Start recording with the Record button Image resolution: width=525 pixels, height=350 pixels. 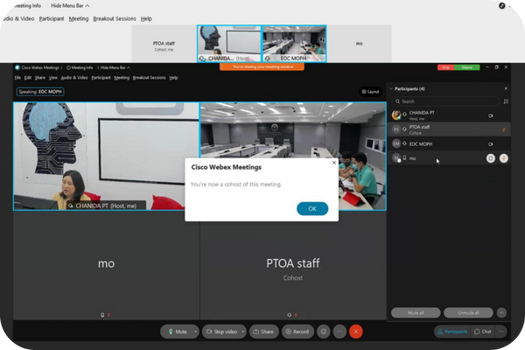(x=297, y=332)
